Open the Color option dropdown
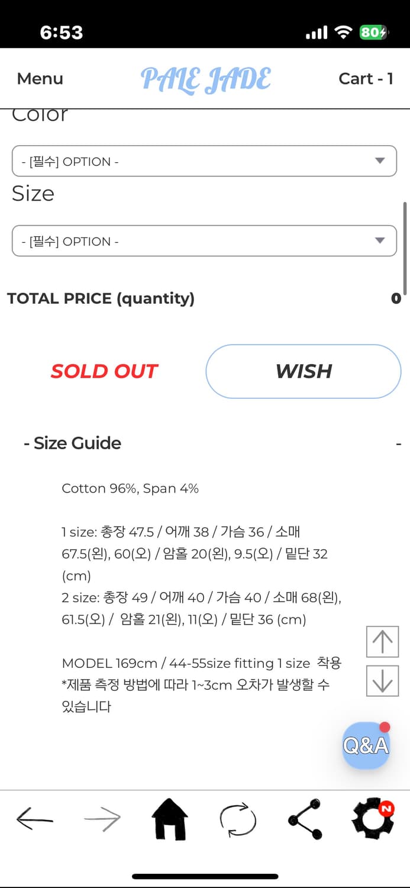The image size is (410, 888). pos(204,161)
